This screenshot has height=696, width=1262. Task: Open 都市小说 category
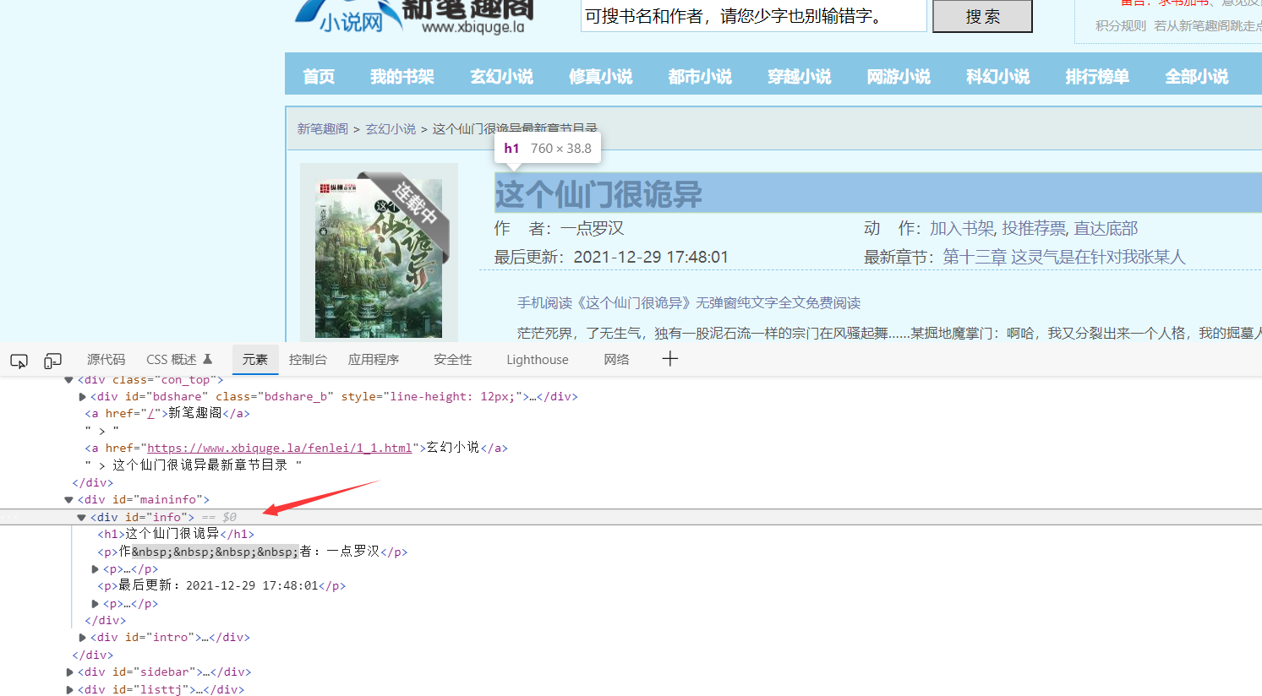700,77
